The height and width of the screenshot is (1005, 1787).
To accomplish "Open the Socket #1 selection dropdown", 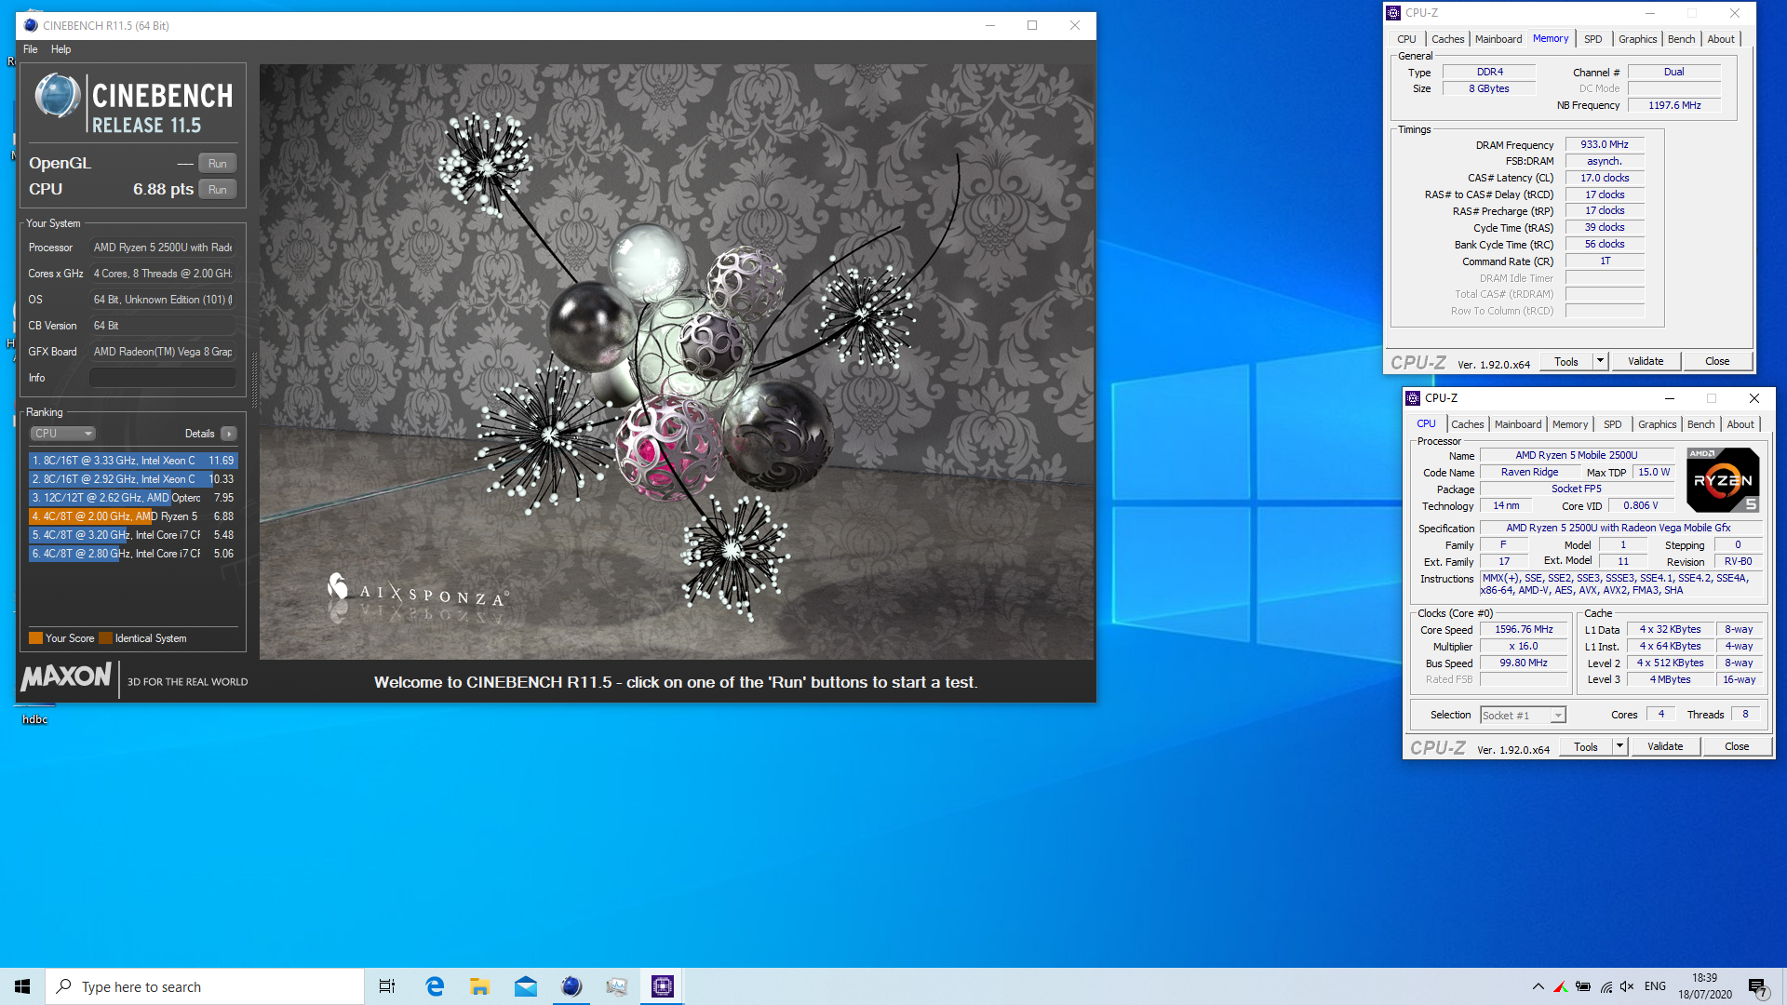I will click(x=1523, y=715).
